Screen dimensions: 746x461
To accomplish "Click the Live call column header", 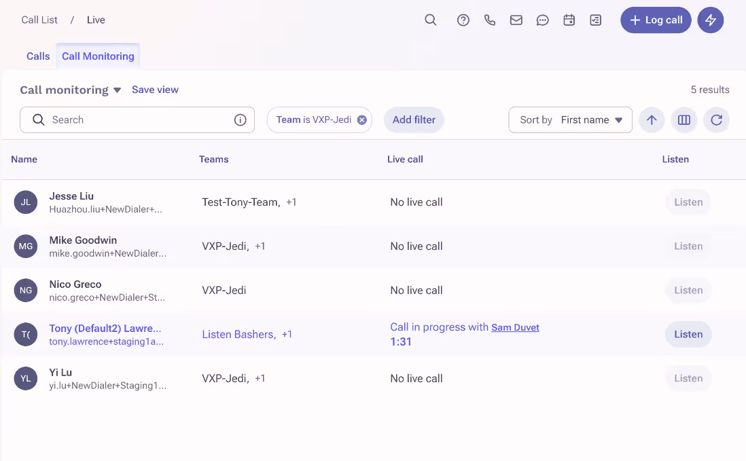I will (405, 159).
